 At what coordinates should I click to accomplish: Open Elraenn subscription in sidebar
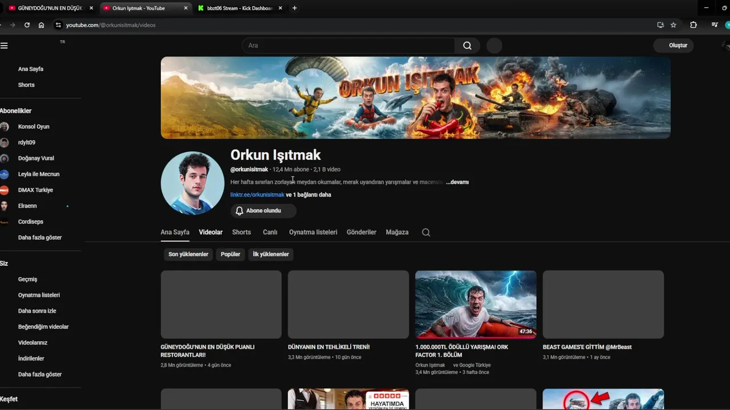coord(27,206)
